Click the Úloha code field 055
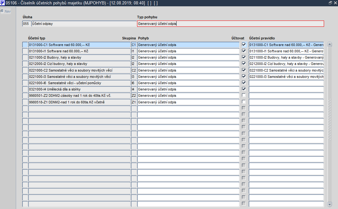 (26, 24)
